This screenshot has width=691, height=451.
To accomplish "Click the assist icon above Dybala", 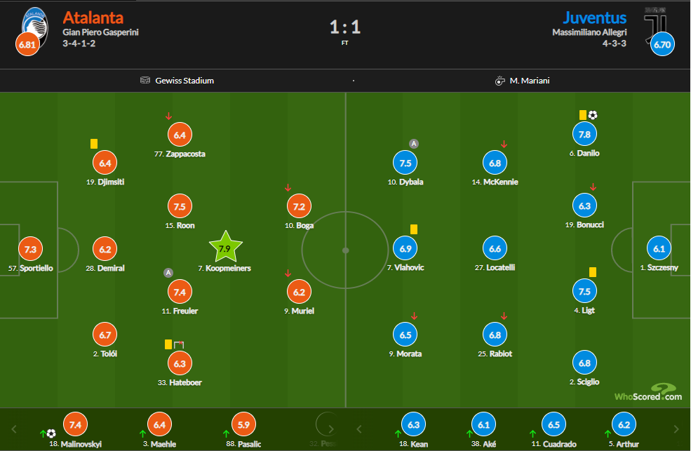I will (414, 144).
